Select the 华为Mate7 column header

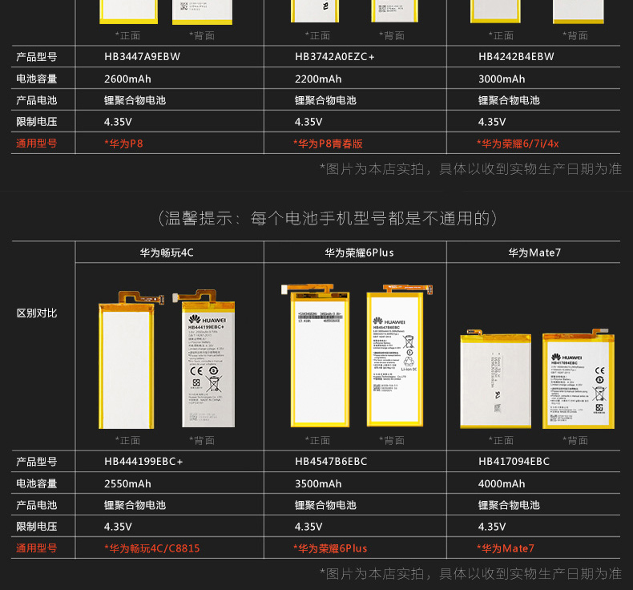click(x=534, y=253)
